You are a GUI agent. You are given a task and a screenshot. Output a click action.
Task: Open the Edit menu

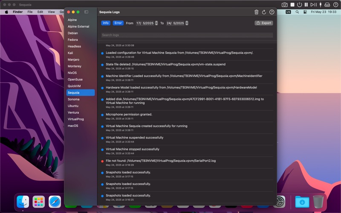click(x=40, y=12)
